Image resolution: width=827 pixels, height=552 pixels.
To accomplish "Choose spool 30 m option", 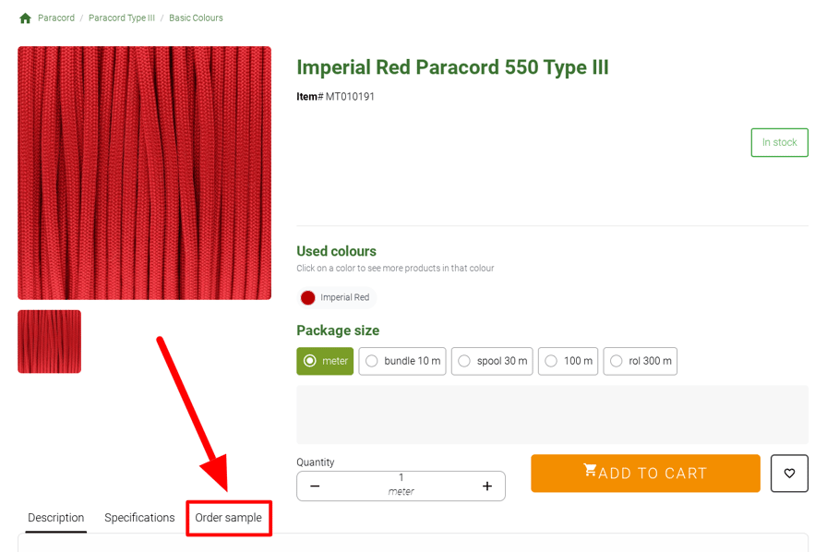I will (x=492, y=361).
